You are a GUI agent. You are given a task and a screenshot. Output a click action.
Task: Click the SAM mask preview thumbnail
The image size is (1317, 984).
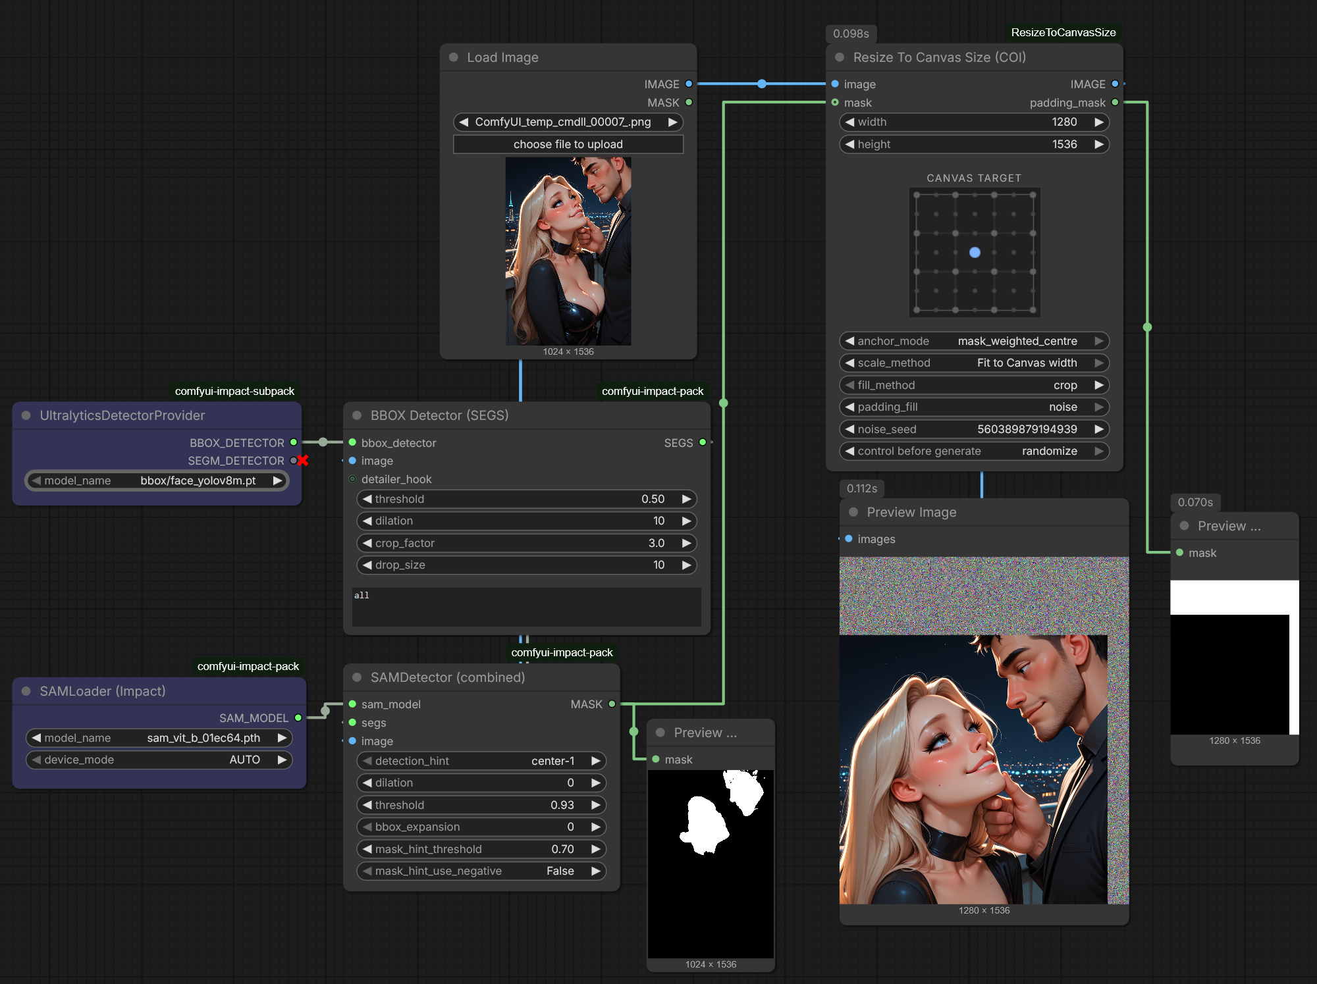point(711,864)
